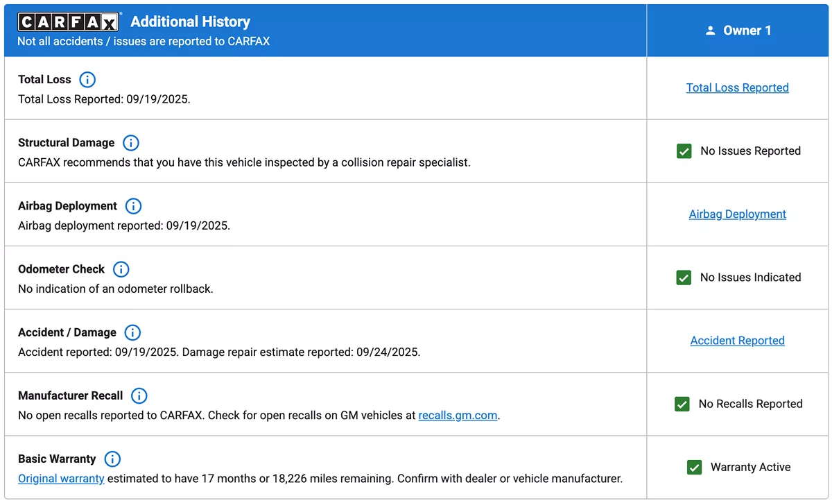
Task: Follow the Accident Reported link
Action: 737,340
